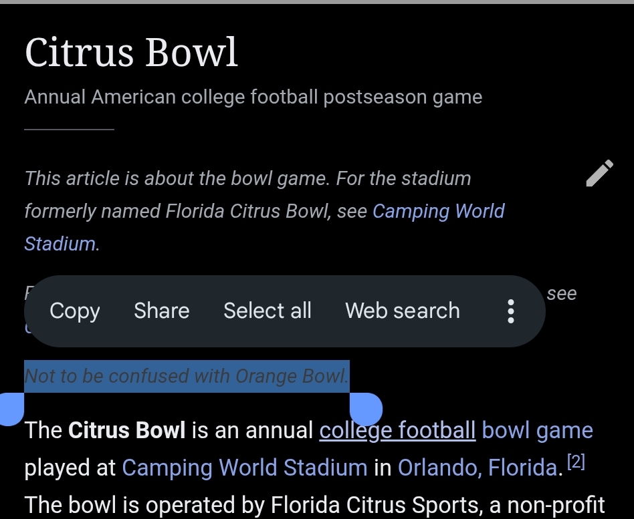Open the three-dot overflow menu

[510, 311]
